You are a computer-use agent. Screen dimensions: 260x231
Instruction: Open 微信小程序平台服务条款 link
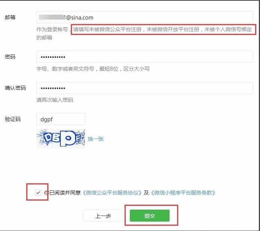[183, 193]
